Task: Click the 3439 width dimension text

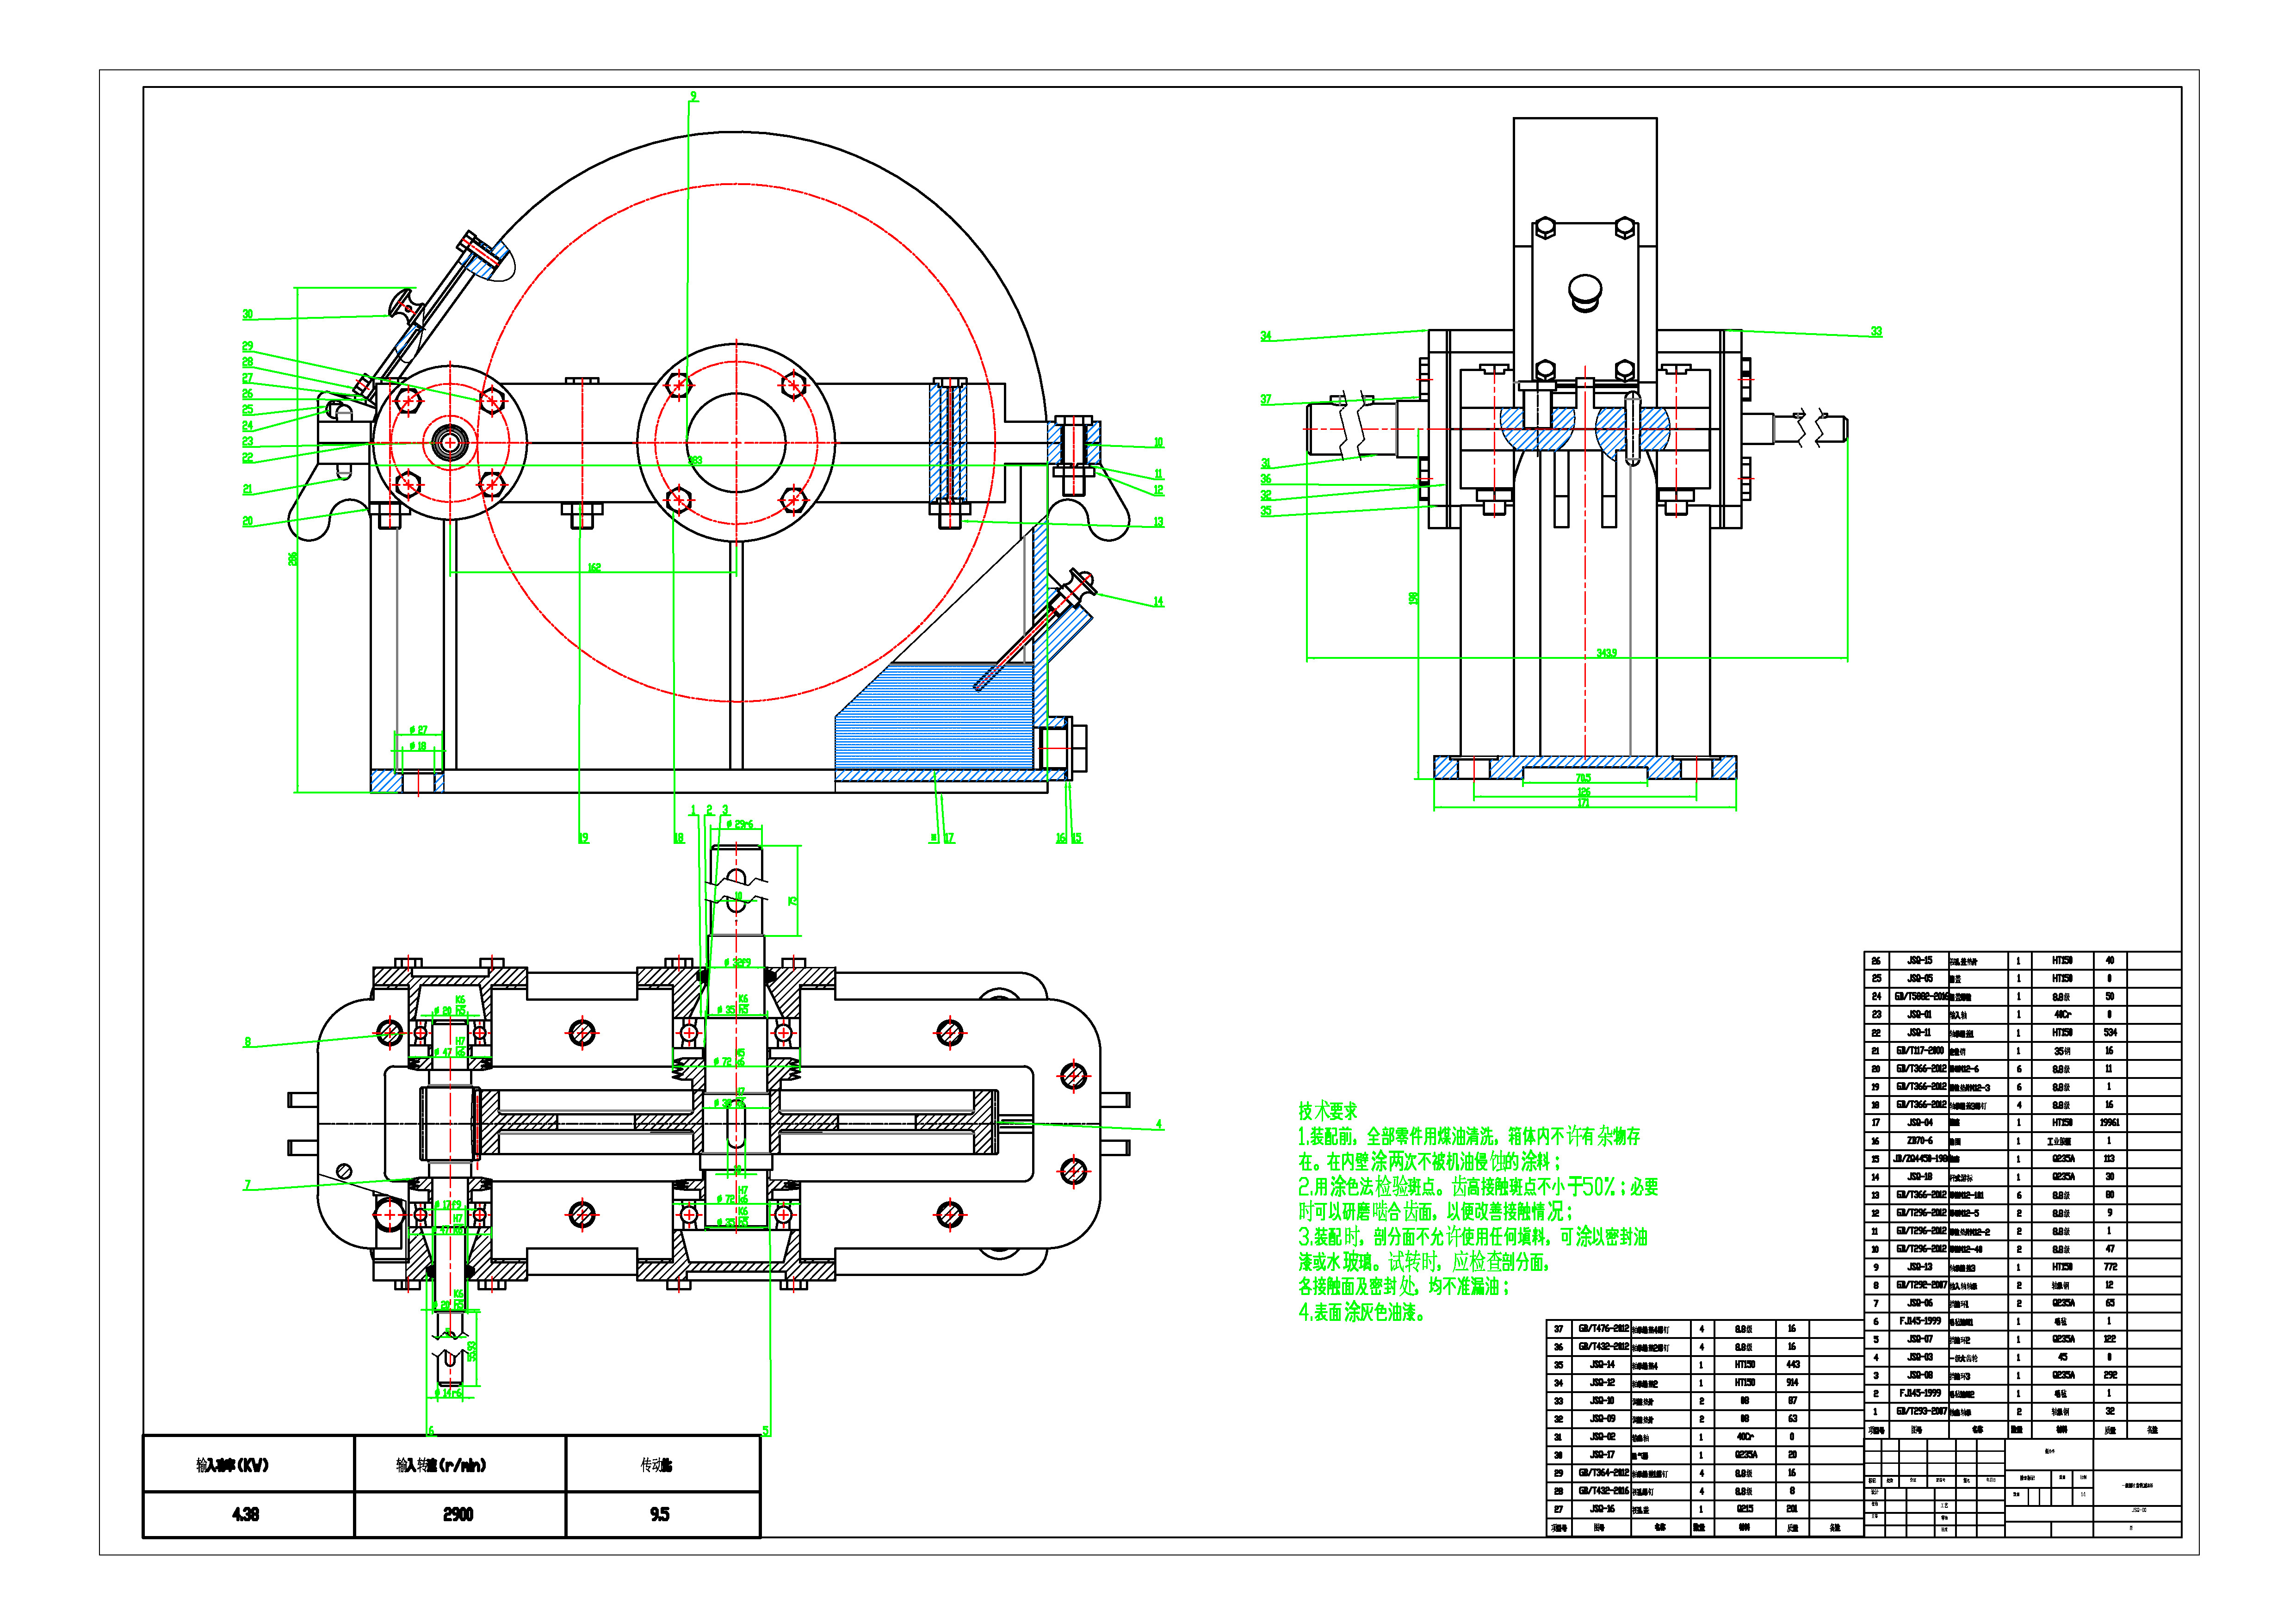Action: coord(1606,653)
